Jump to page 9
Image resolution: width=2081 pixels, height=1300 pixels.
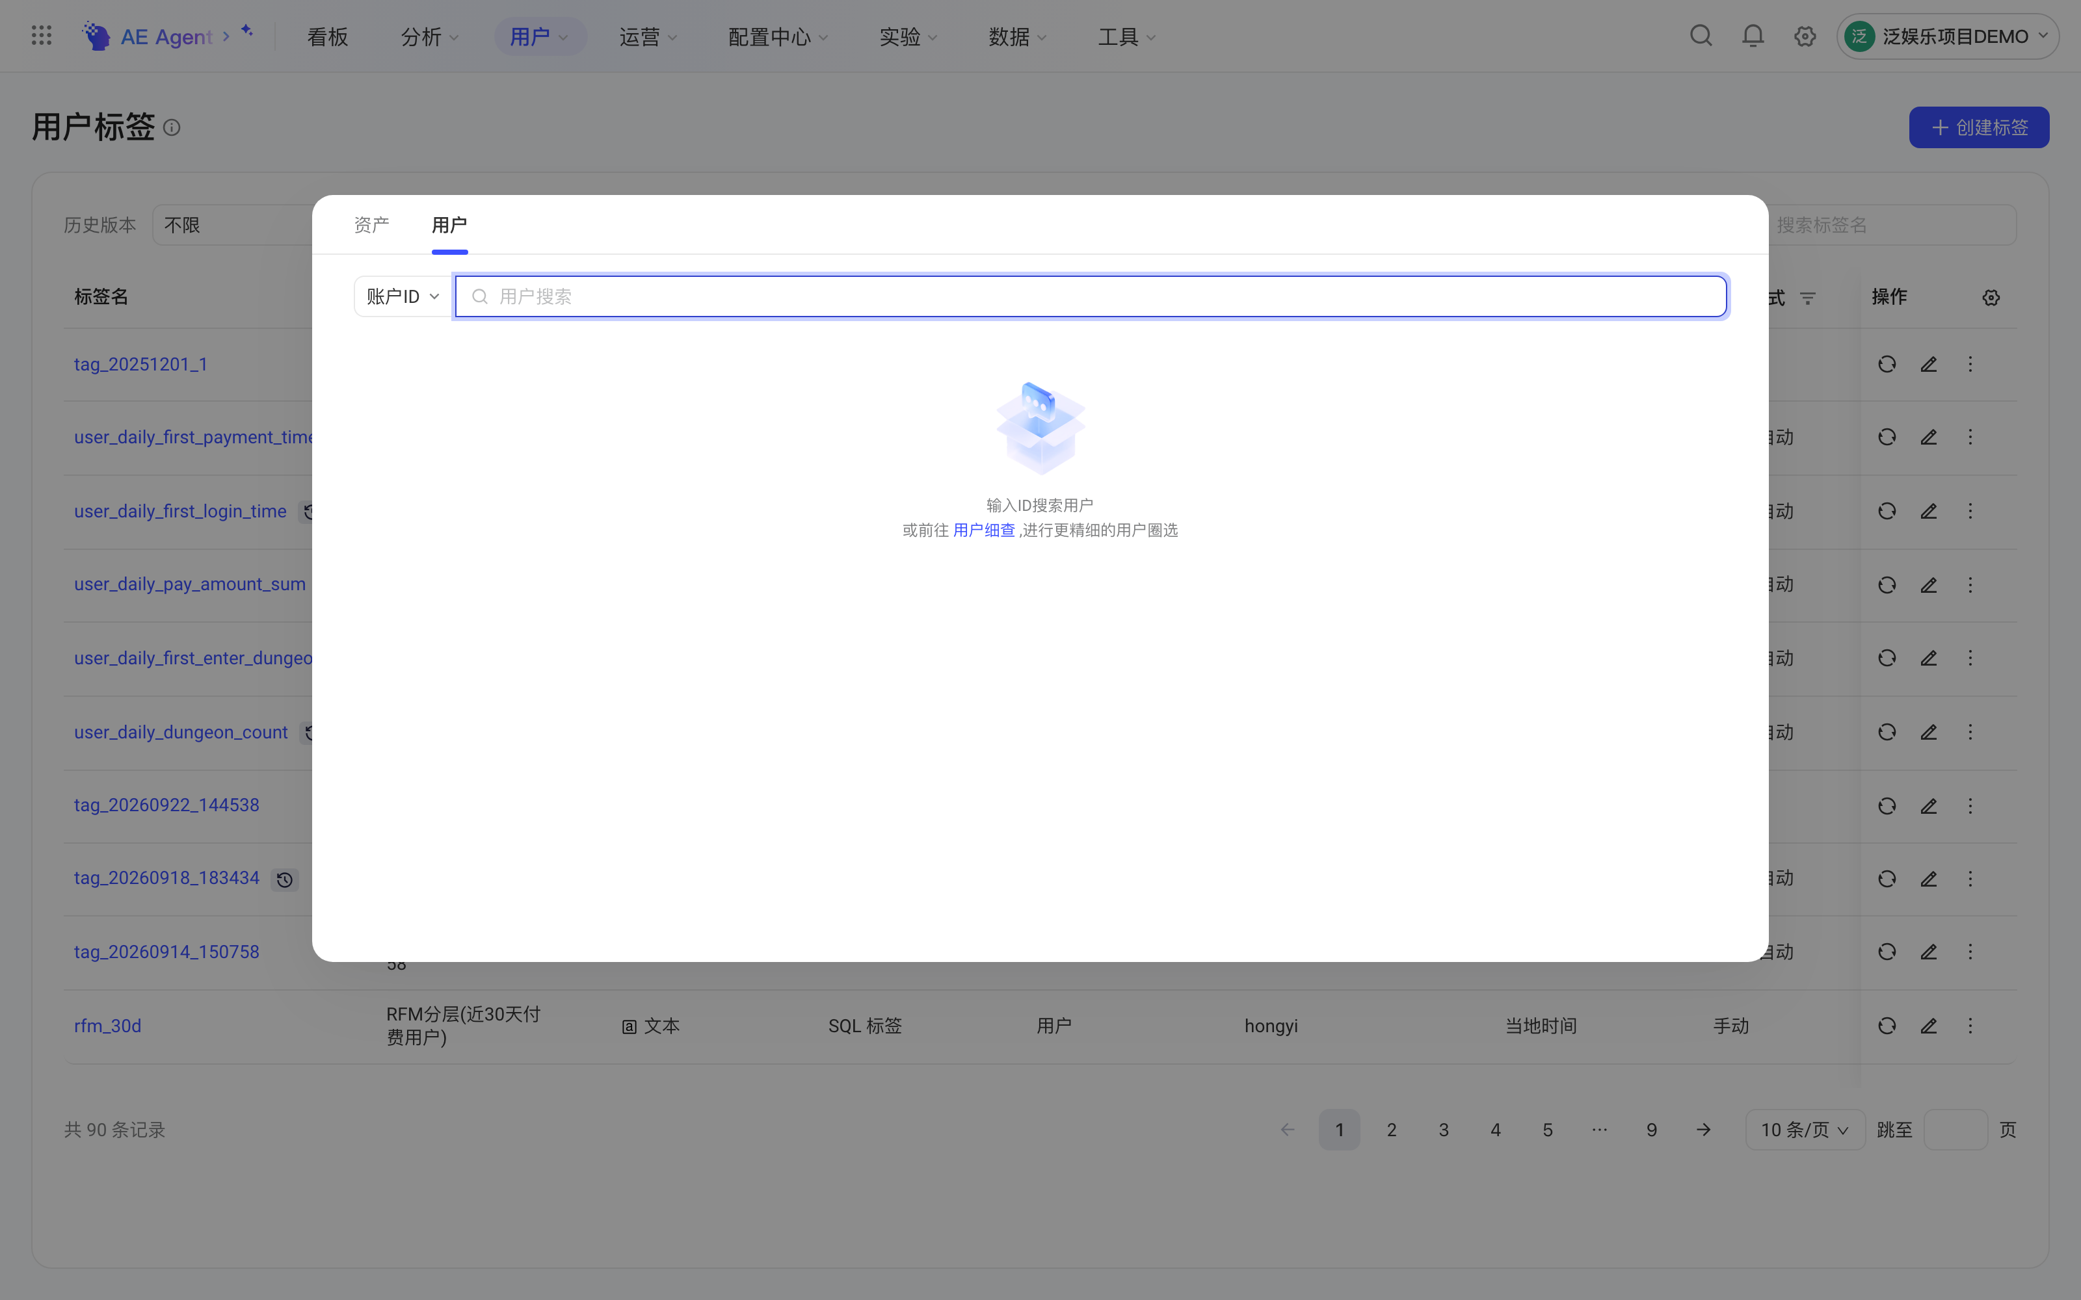pyautogui.click(x=1651, y=1130)
